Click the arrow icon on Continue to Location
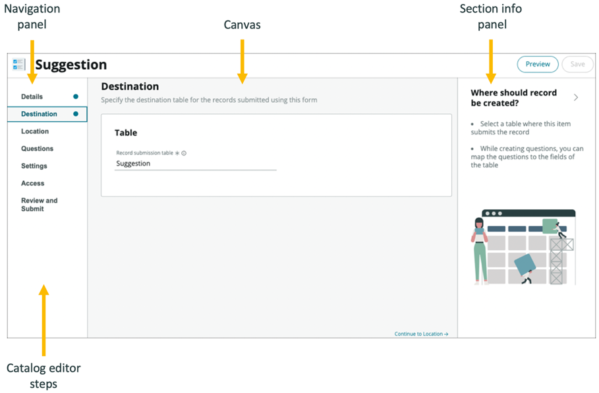Screen dimensions: 599x393 (x=445, y=334)
